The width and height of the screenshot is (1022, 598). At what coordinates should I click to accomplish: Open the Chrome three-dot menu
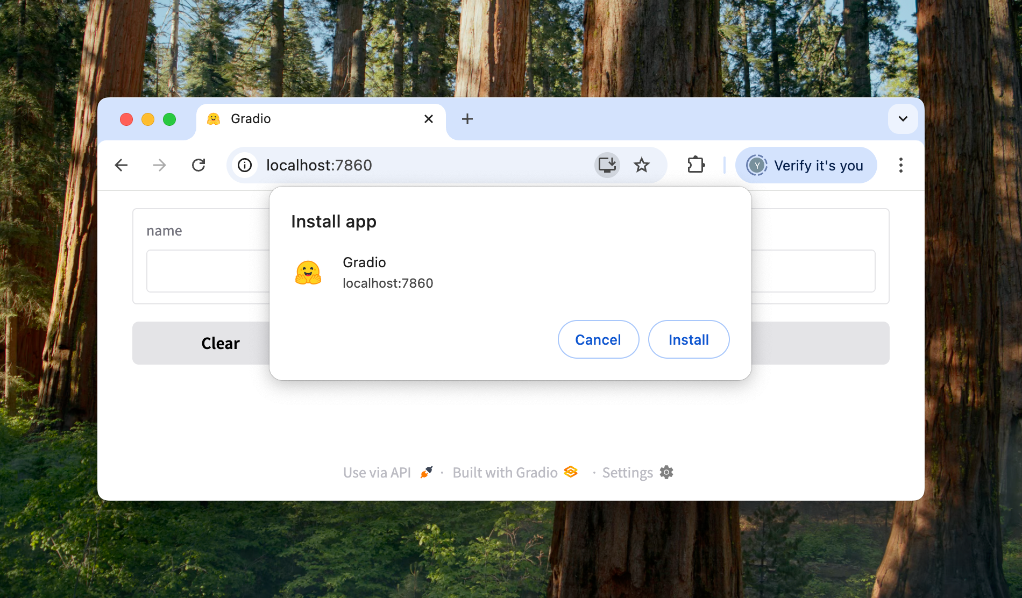coord(901,165)
